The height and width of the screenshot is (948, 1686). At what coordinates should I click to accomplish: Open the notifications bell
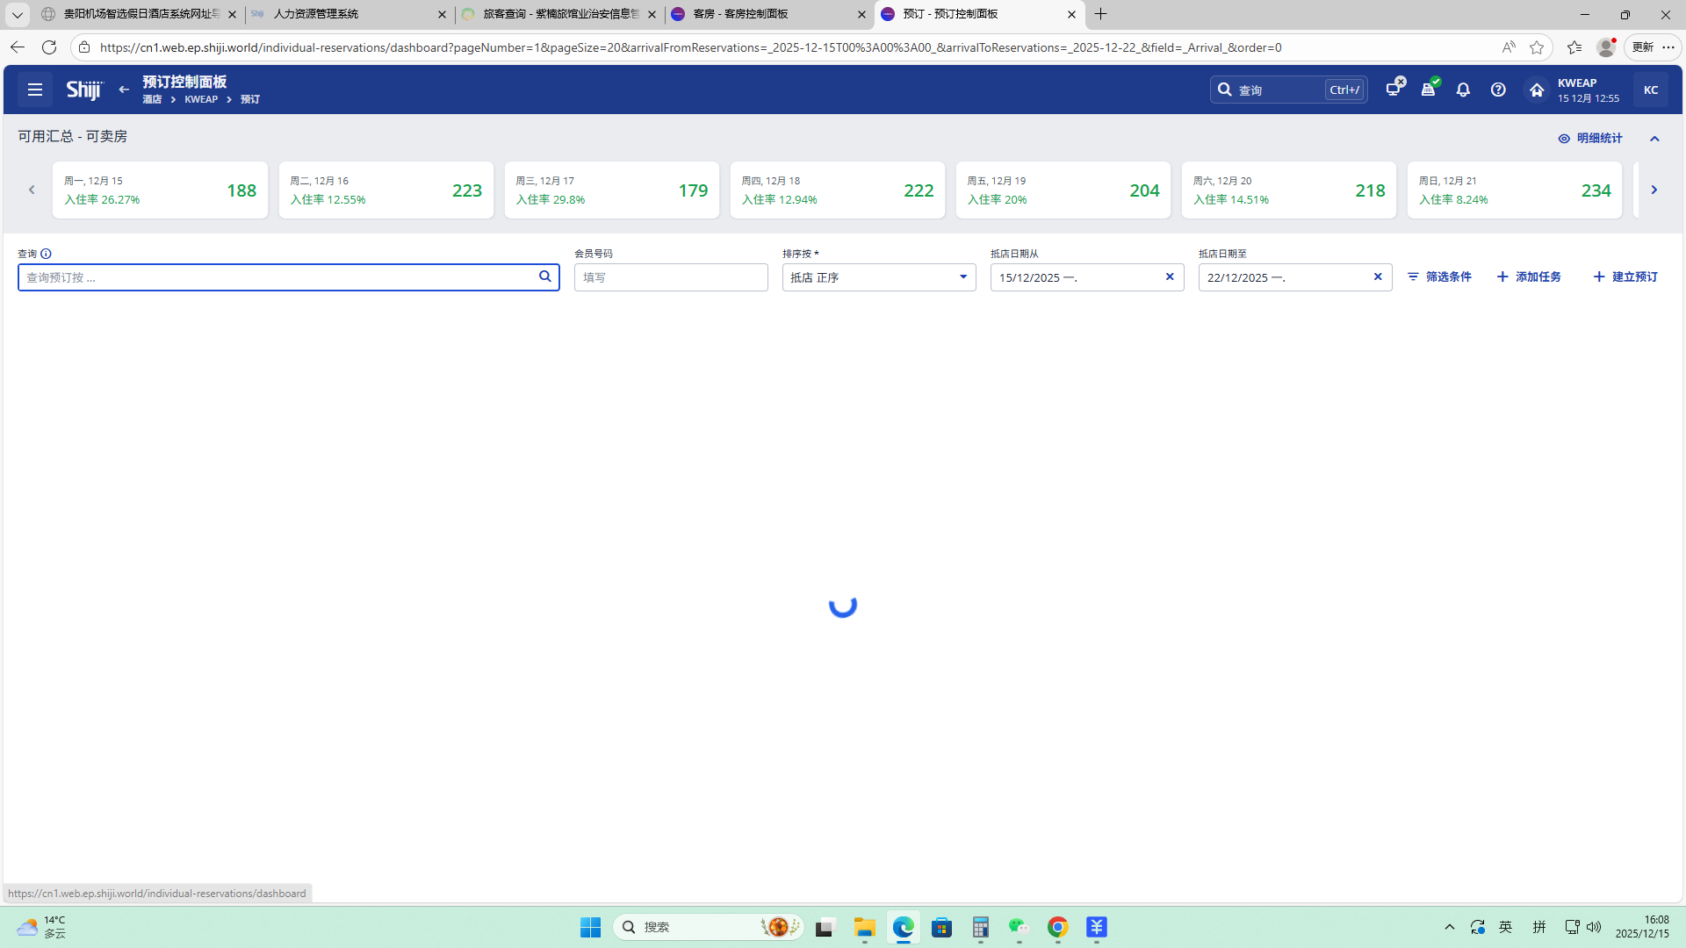coord(1463,90)
